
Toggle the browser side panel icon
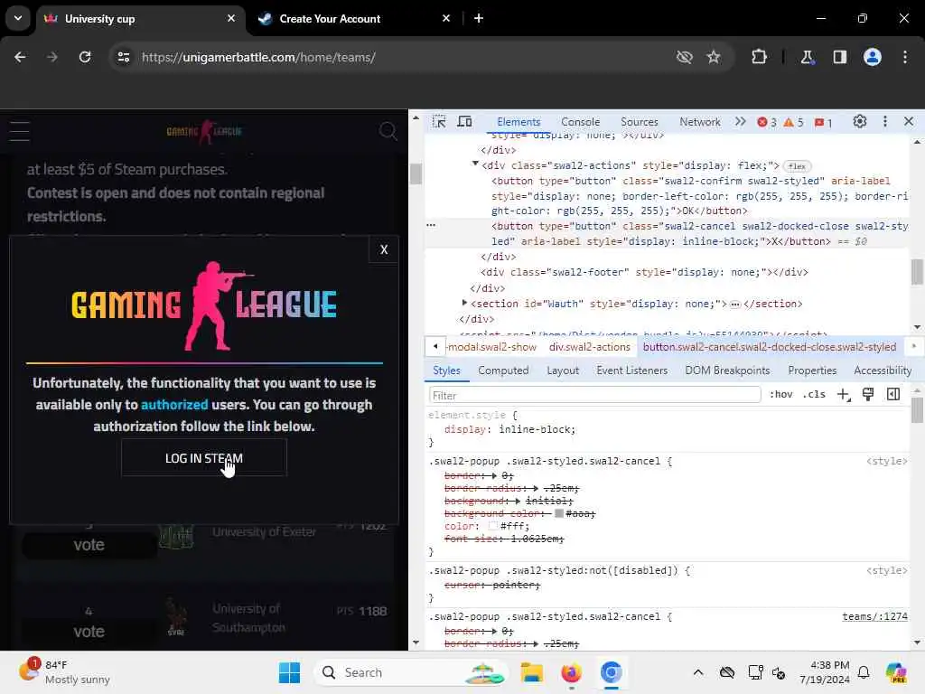pos(840,57)
